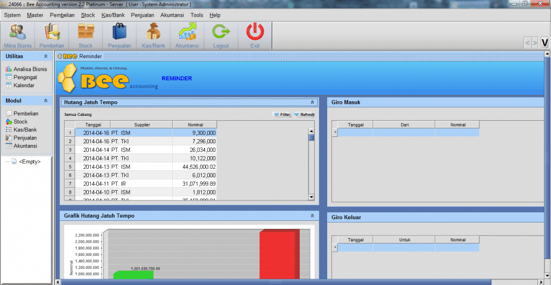
Task: Collapse Grafik Hutang Jatuh Tempo section
Action: [312, 216]
